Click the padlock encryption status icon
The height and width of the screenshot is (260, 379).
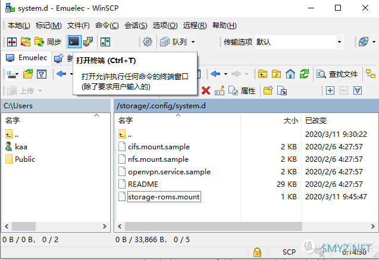(257, 252)
